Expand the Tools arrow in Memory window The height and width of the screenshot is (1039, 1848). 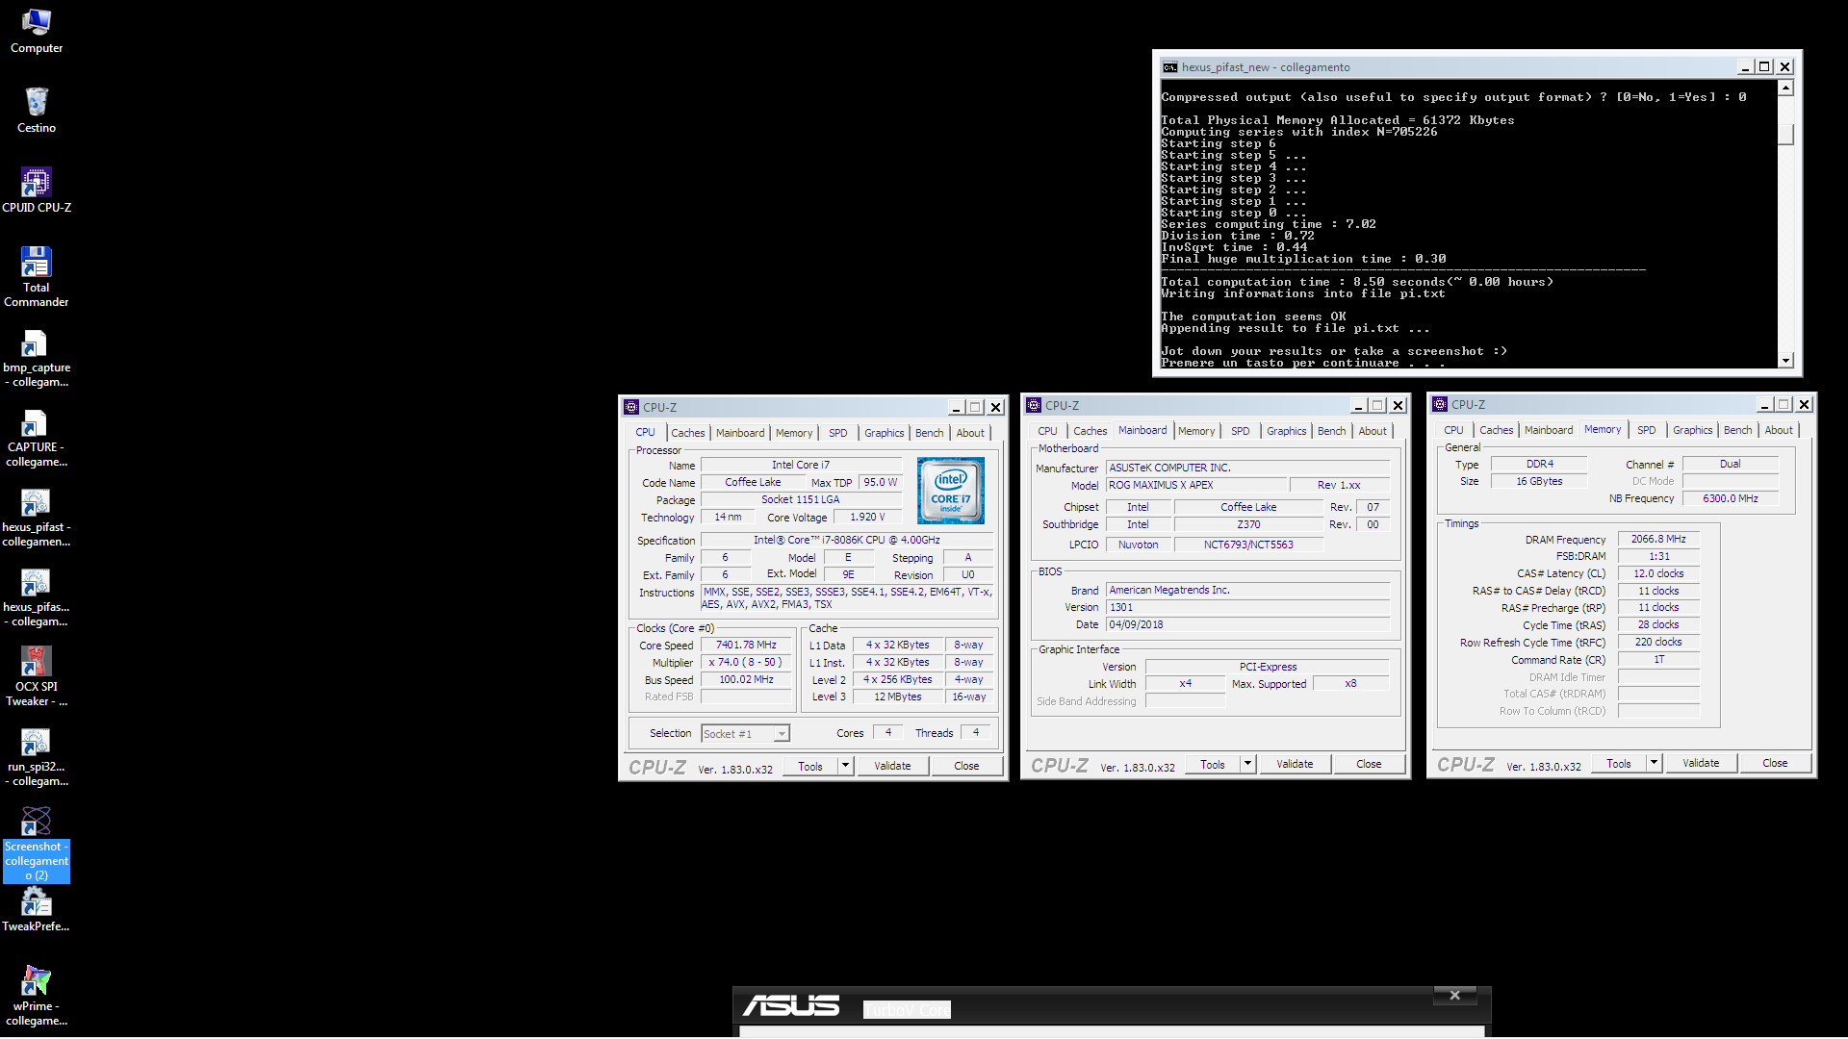pos(1654,763)
